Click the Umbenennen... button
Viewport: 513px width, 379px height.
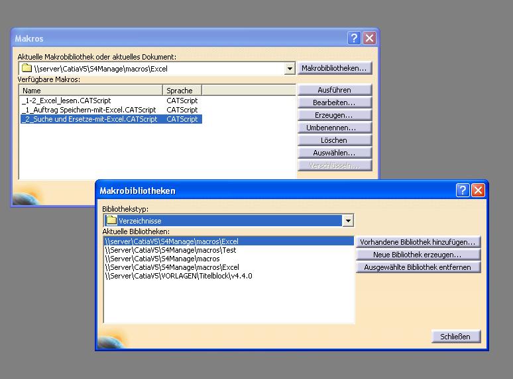[x=334, y=128]
